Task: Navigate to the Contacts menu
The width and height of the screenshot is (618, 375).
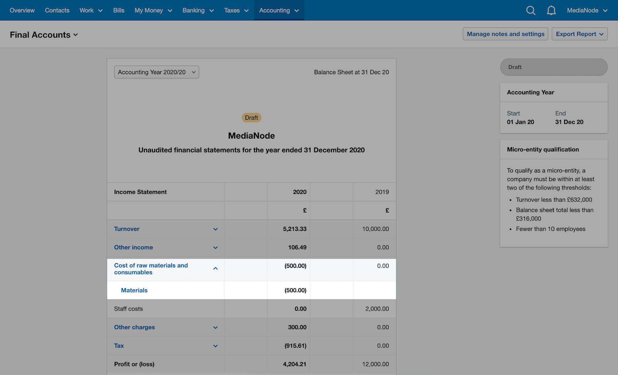Action: tap(57, 10)
